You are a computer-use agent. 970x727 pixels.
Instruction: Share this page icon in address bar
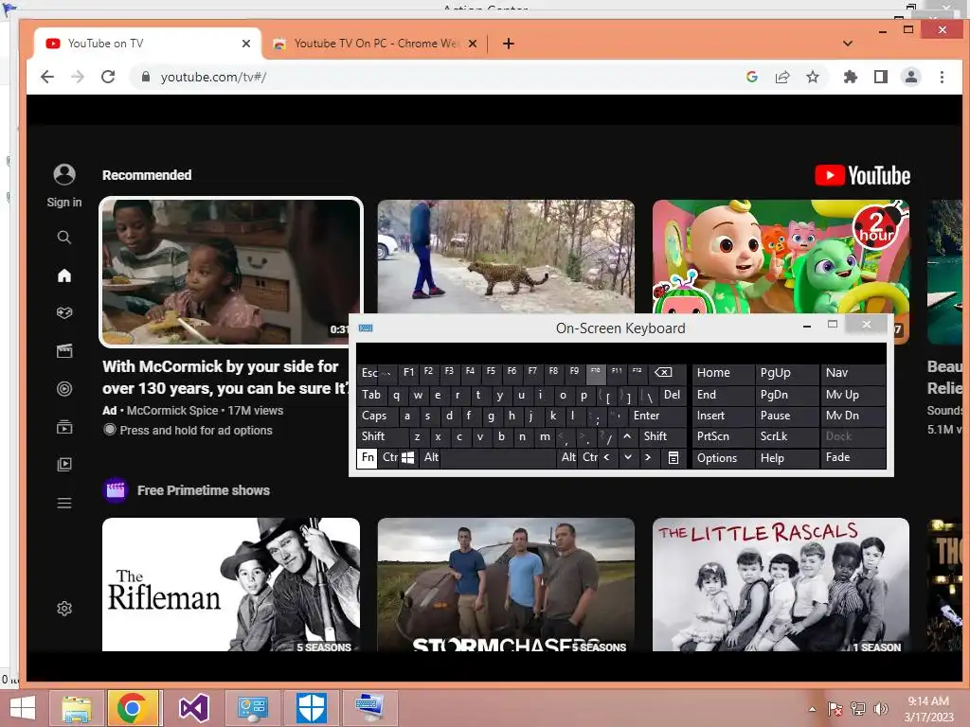pos(782,77)
